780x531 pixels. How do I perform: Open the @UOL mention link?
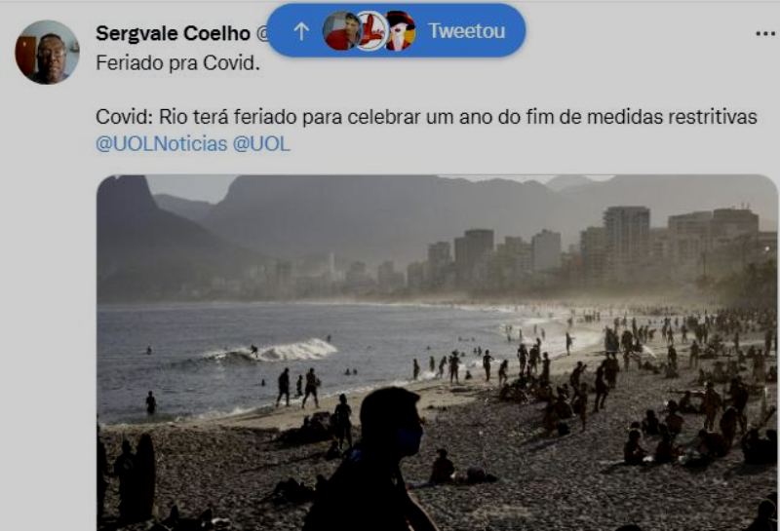261,144
